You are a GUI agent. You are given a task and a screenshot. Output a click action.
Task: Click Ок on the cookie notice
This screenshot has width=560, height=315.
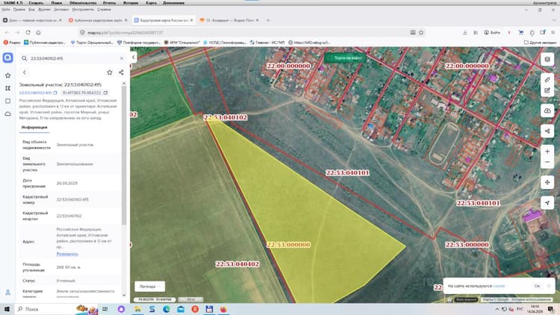[537, 286]
